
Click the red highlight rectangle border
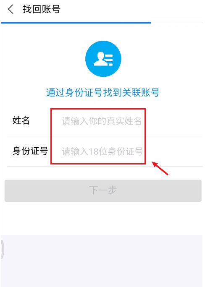[98, 109]
